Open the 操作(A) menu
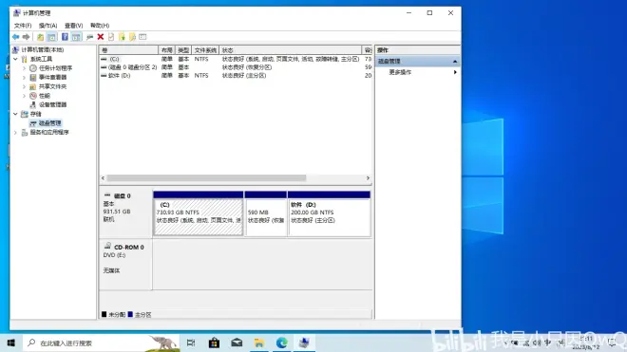The height and width of the screenshot is (352, 627). (x=47, y=26)
